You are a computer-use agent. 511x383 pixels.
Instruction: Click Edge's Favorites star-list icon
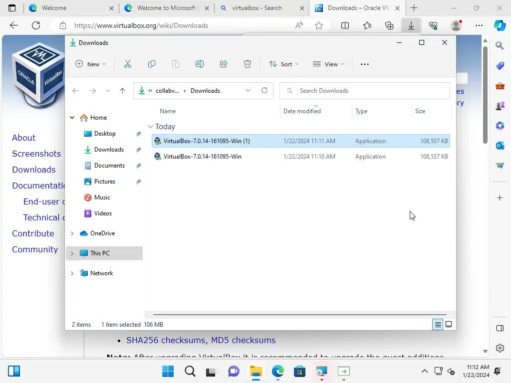[367, 25]
